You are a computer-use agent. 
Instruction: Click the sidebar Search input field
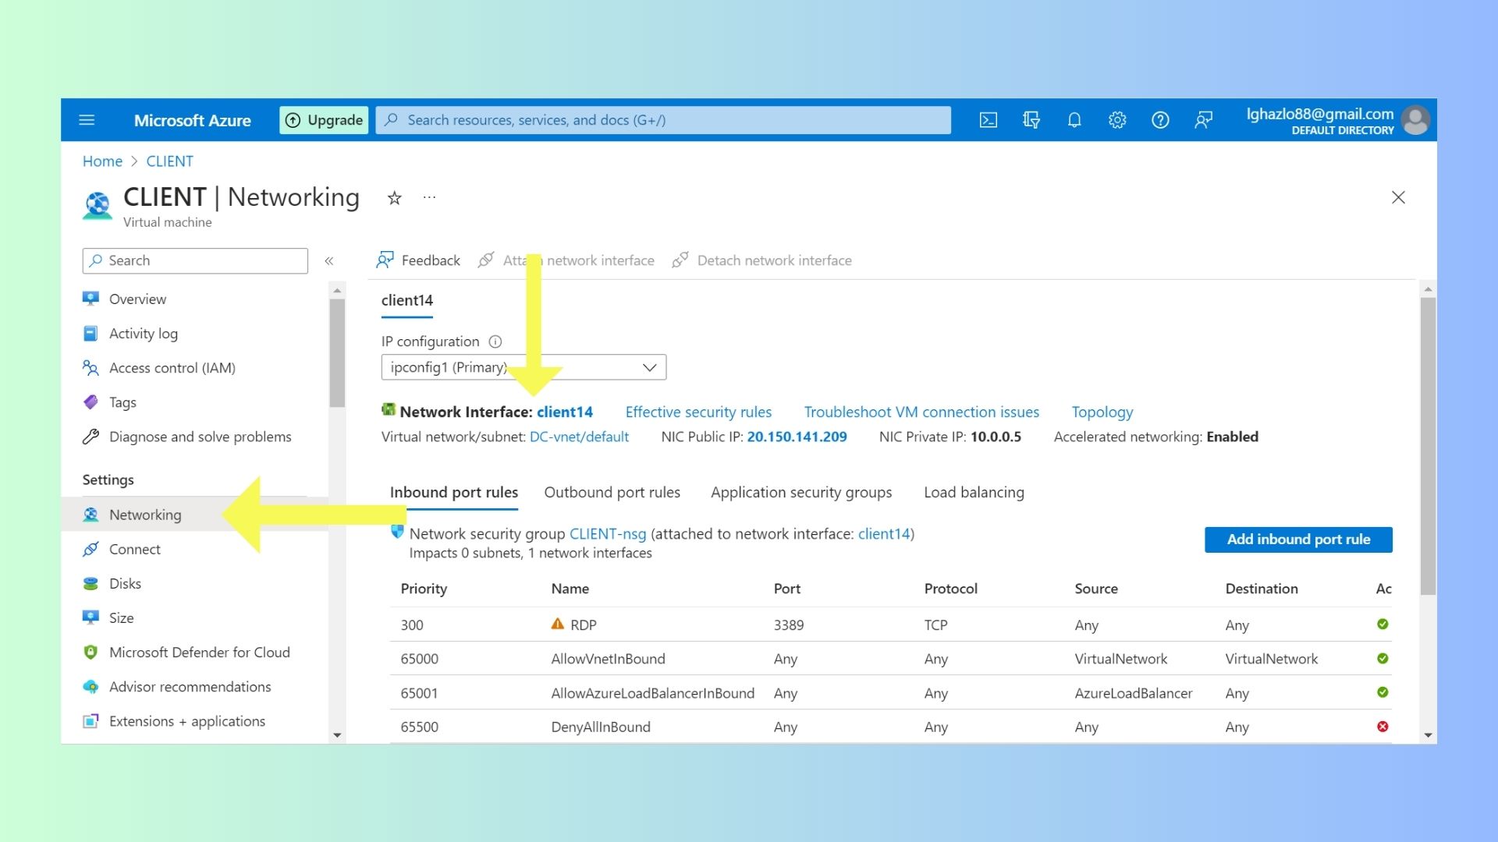[x=195, y=261]
